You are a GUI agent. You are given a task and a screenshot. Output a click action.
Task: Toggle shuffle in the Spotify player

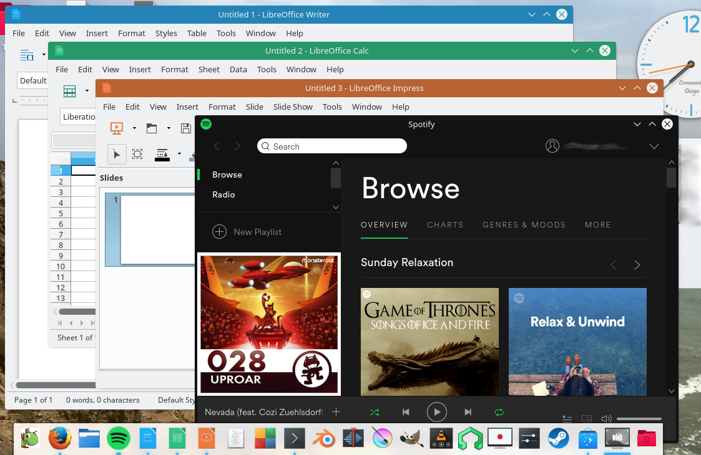[375, 412]
